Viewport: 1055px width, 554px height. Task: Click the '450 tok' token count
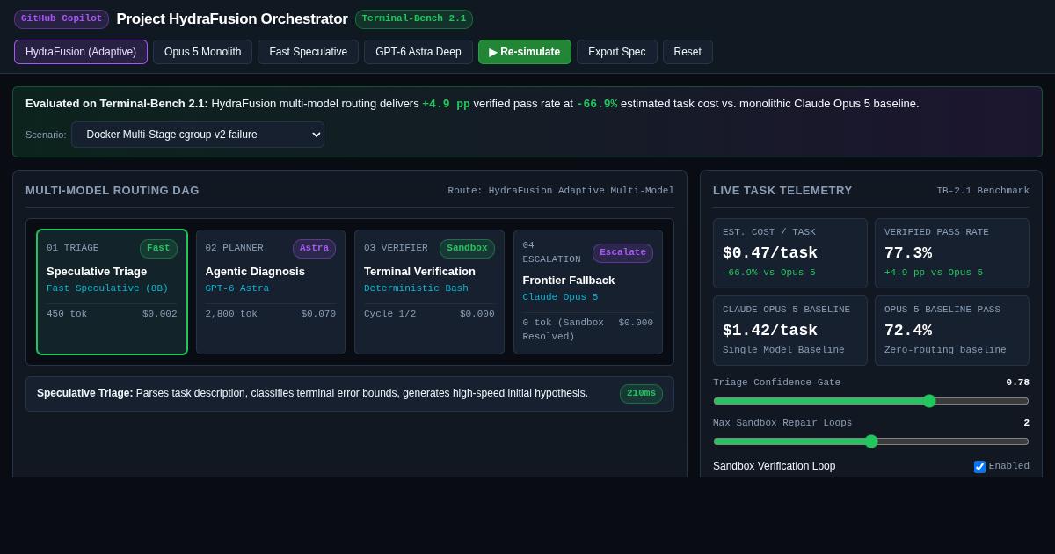click(x=67, y=314)
